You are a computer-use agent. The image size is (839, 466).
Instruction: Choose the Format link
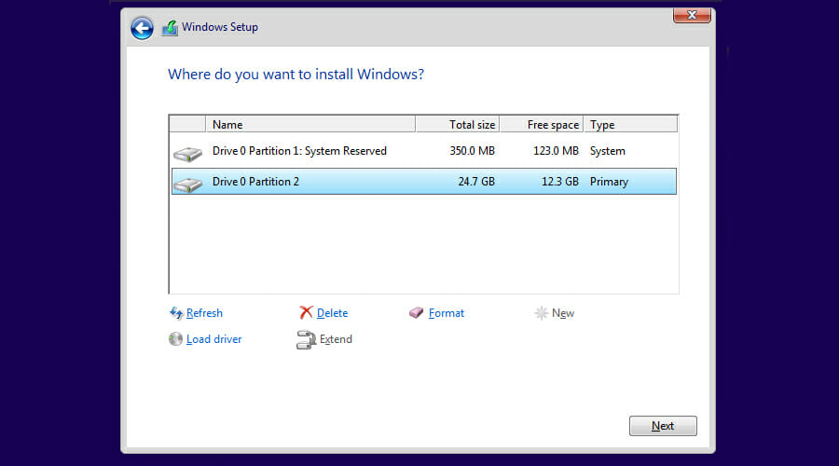(447, 313)
